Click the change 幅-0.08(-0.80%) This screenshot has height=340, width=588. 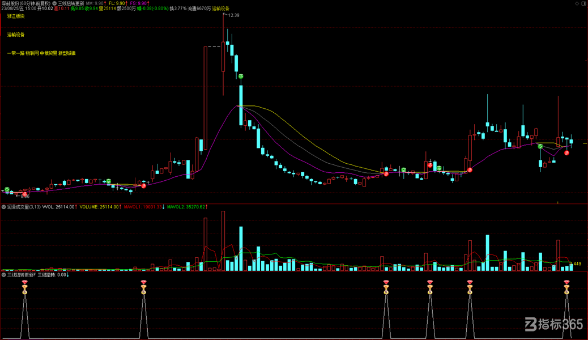coord(152,8)
